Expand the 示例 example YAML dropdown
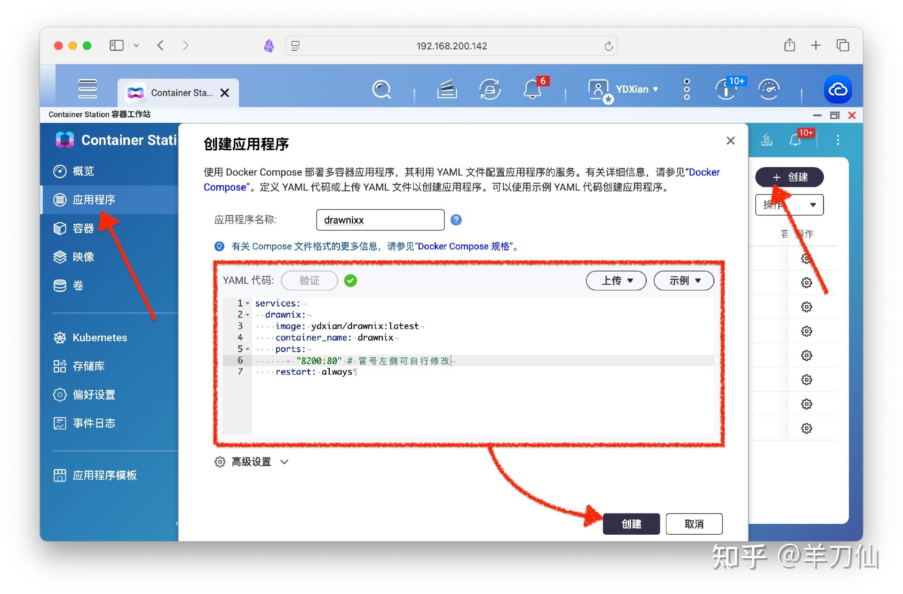 (683, 280)
